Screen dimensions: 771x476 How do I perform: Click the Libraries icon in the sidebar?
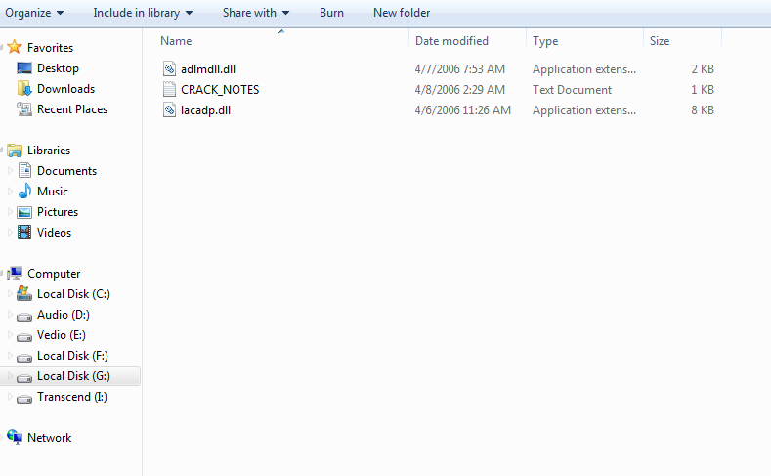point(15,150)
